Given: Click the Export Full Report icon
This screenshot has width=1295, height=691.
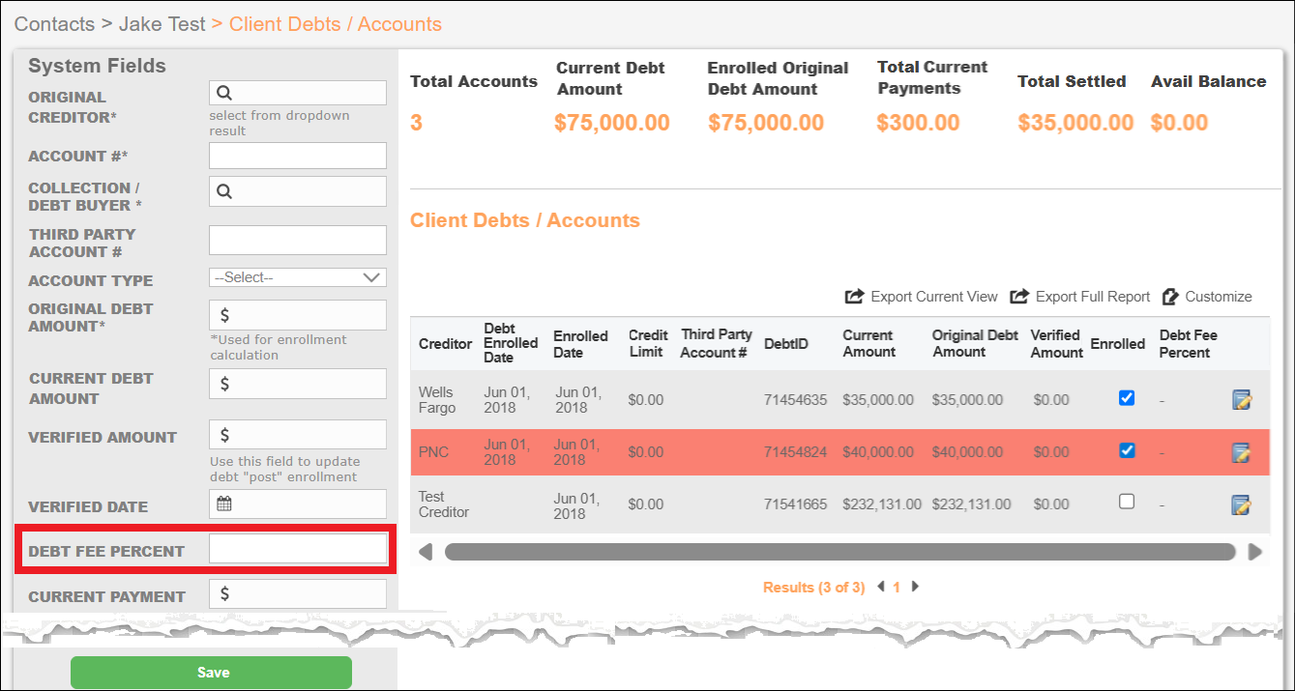Looking at the screenshot, I should (1019, 297).
